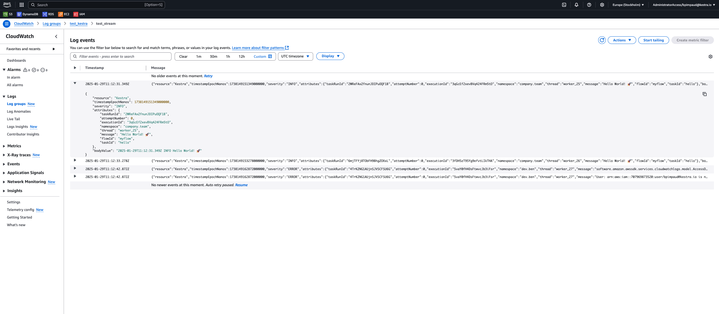Navigate to test_kestra breadcrumb
Viewport: 719px width, 314px height.
click(78, 24)
